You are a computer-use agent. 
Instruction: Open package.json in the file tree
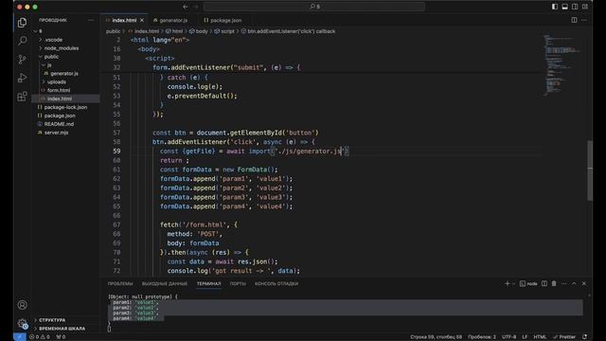click(60, 116)
